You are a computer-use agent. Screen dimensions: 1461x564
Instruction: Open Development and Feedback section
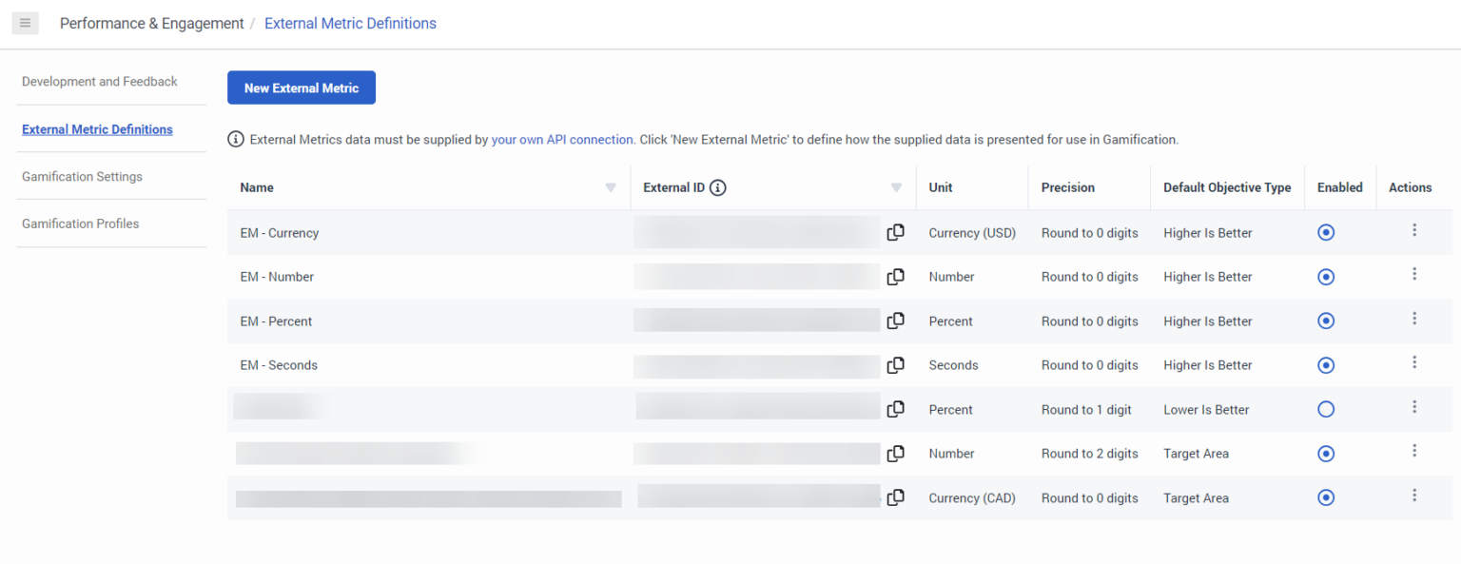[x=98, y=81]
